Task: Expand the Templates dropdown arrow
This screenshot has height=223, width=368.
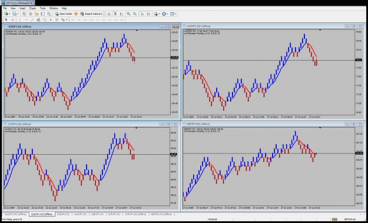Action: point(175,14)
